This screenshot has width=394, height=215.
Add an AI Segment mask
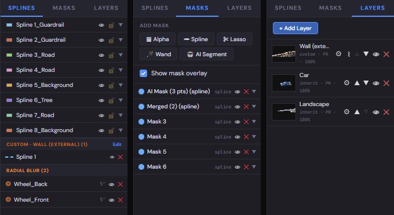pyautogui.click(x=206, y=54)
